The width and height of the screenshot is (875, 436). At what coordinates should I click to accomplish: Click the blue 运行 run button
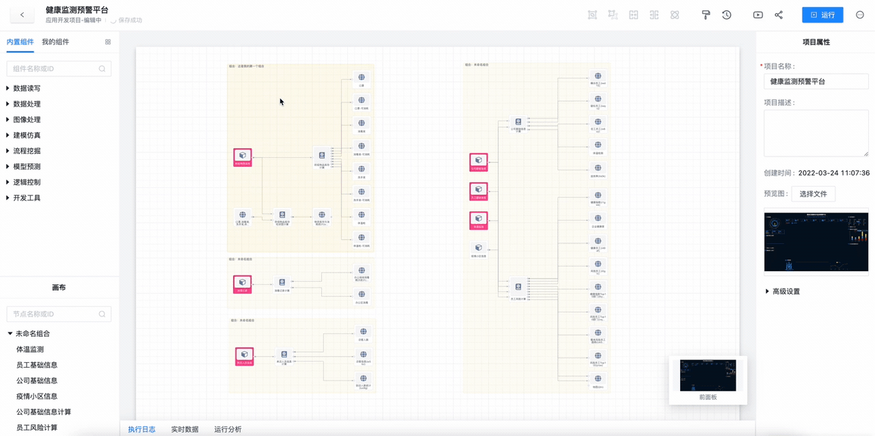(822, 15)
